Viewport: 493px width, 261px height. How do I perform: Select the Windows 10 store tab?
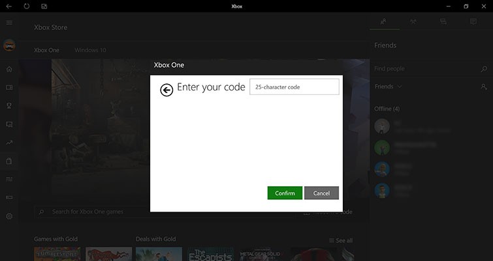tap(90, 50)
